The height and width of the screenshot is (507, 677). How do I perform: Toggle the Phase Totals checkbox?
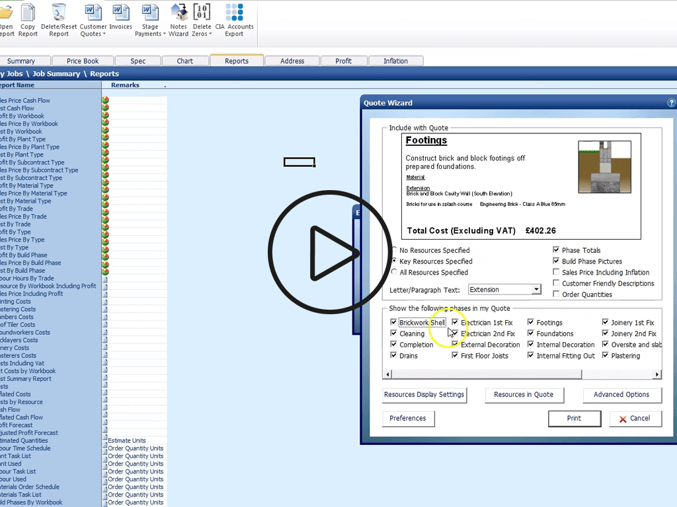point(556,250)
